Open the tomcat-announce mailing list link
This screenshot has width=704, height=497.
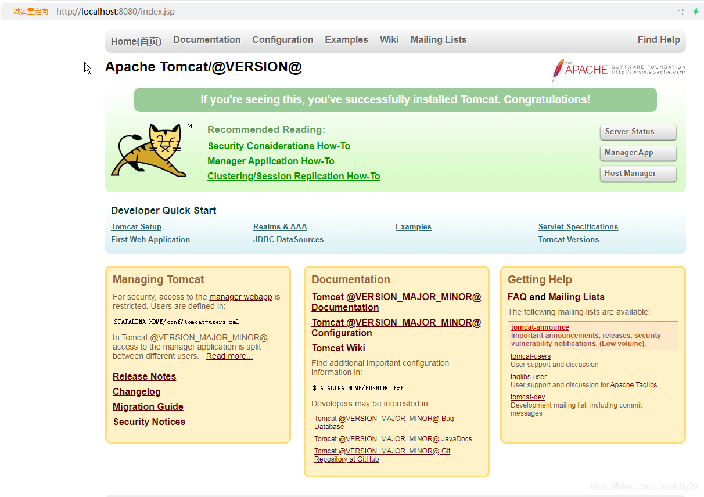click(x=540, y=327)
